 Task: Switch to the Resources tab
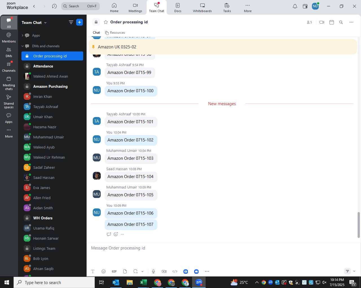pos(115,33)
